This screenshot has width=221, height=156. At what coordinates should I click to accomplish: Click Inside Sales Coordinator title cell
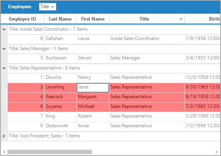(x=147, y=39)
